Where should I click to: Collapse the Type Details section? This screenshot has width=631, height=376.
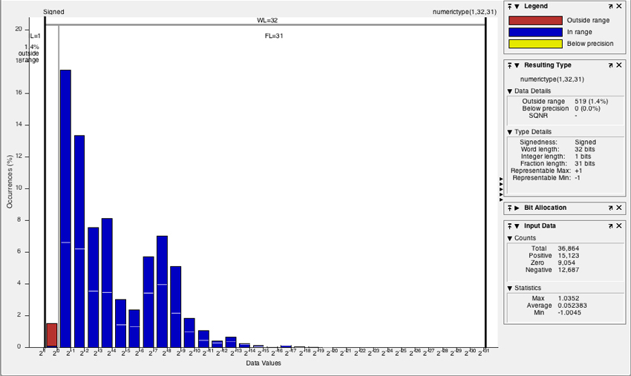pyautogui.click(x=510, y=132)
